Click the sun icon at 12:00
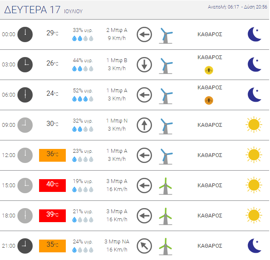270x260 pixels. point(254,155)
